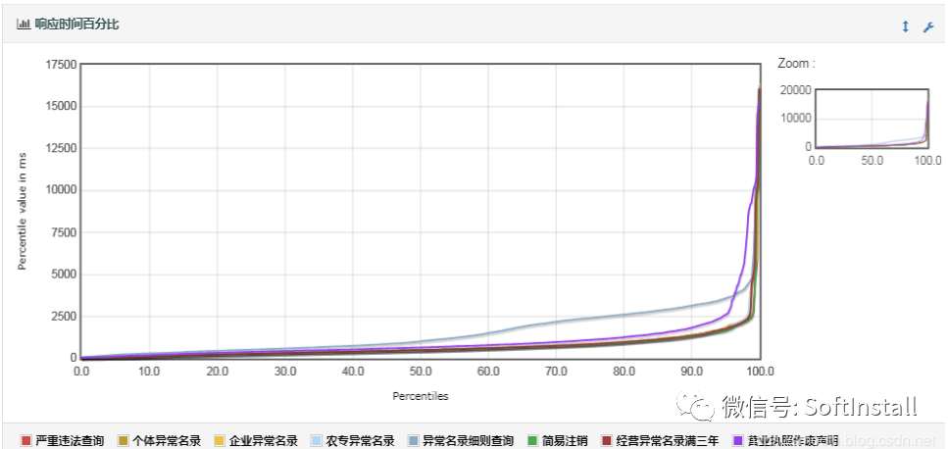The image size is (948, 449).
Task: Click the Zoom overview mini chart
Action: point(872,118)
